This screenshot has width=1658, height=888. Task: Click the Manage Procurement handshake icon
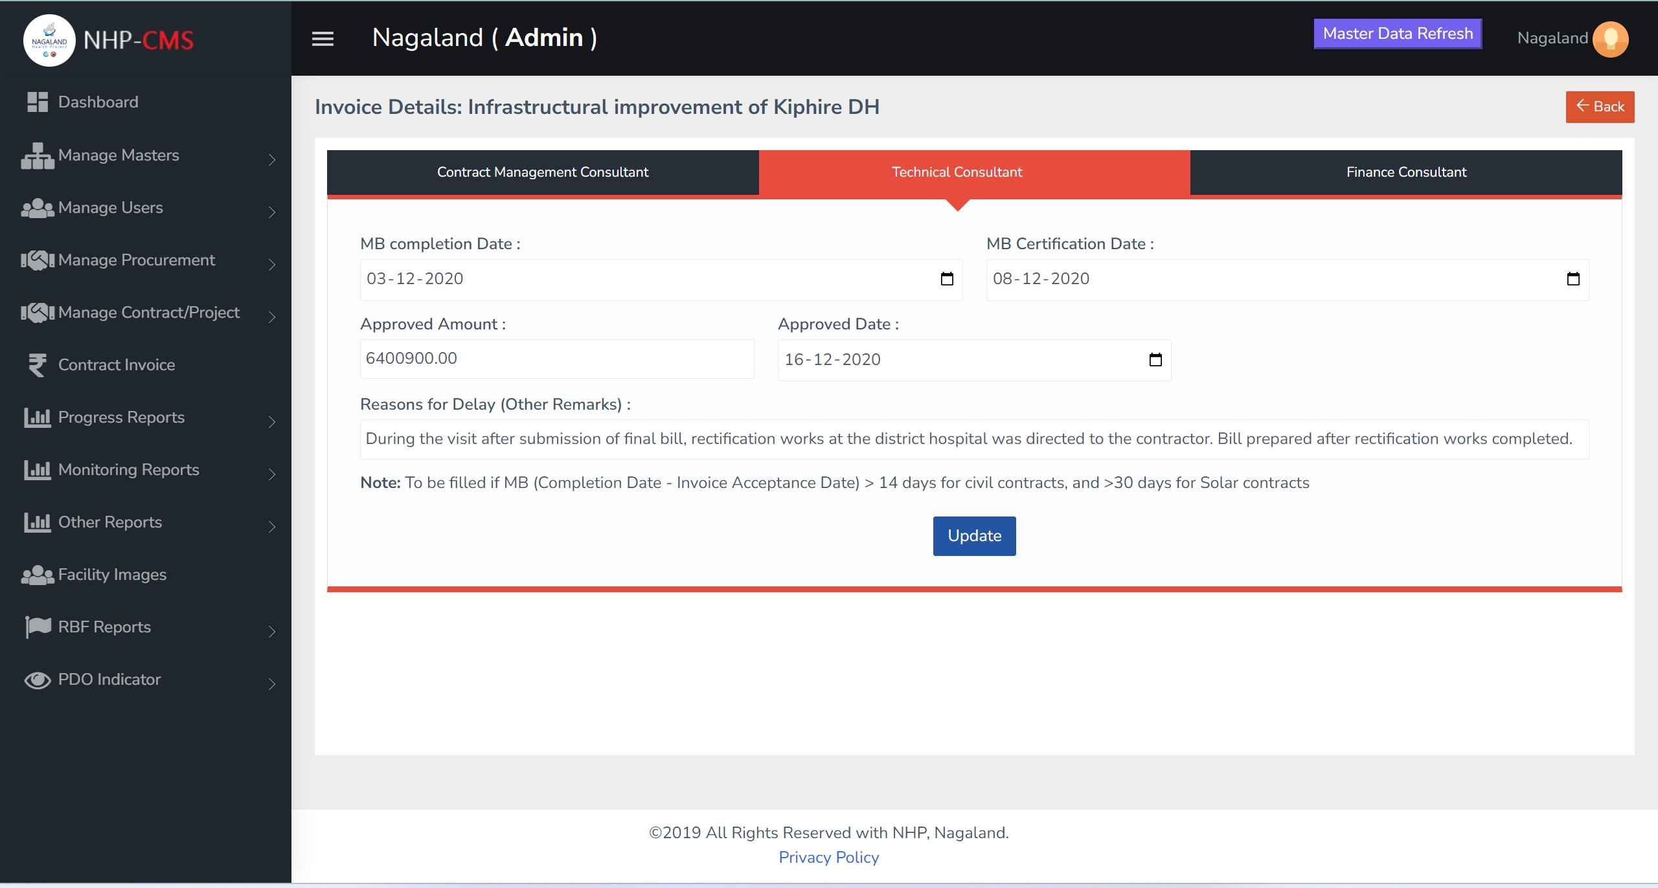click(x=38, y=260)
